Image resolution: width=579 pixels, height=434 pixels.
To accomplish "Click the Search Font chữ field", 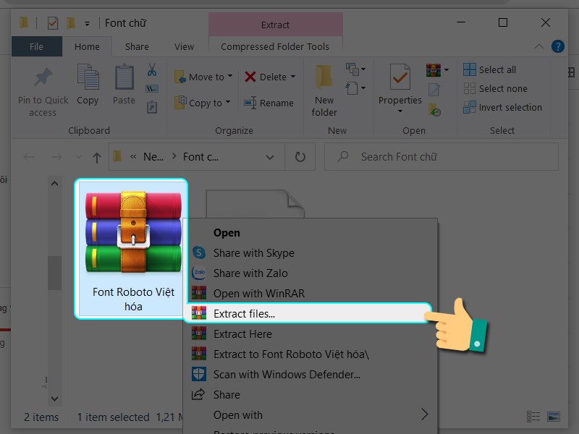I will coord(441,157).
